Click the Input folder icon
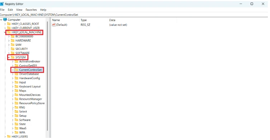 (16, 82)
